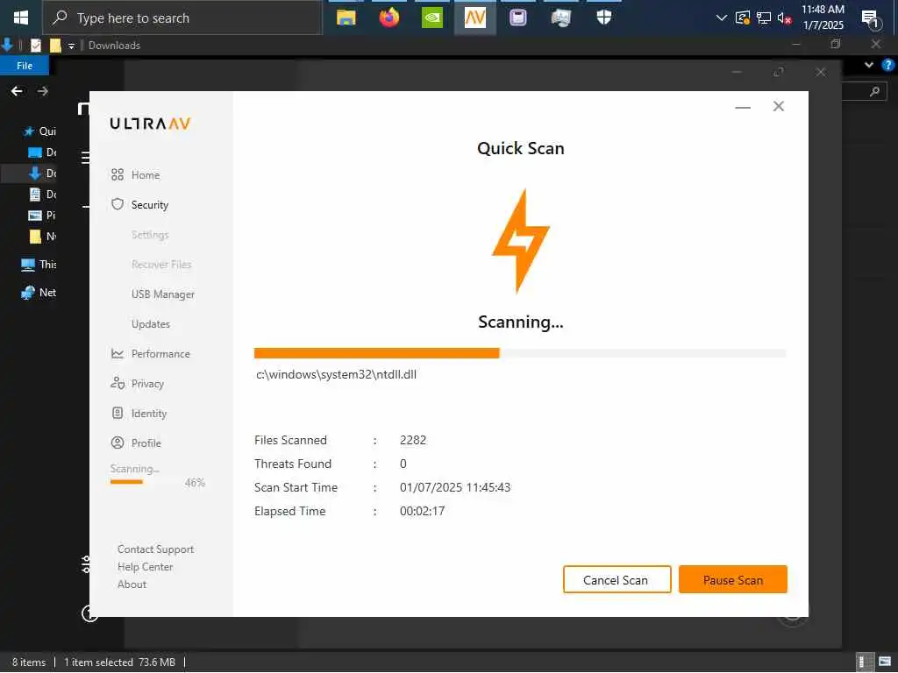Open the Home section in UltraAV

(145, 175)
